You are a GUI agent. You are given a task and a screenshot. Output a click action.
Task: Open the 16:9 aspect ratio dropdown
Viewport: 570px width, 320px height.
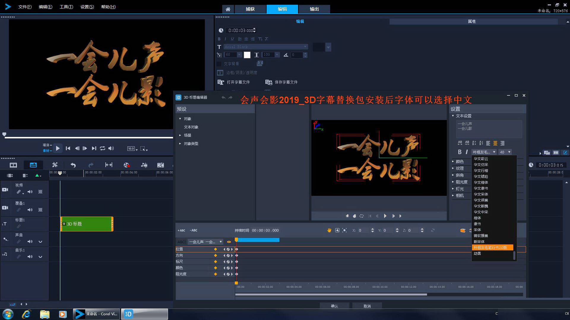(x=132, y=148)
